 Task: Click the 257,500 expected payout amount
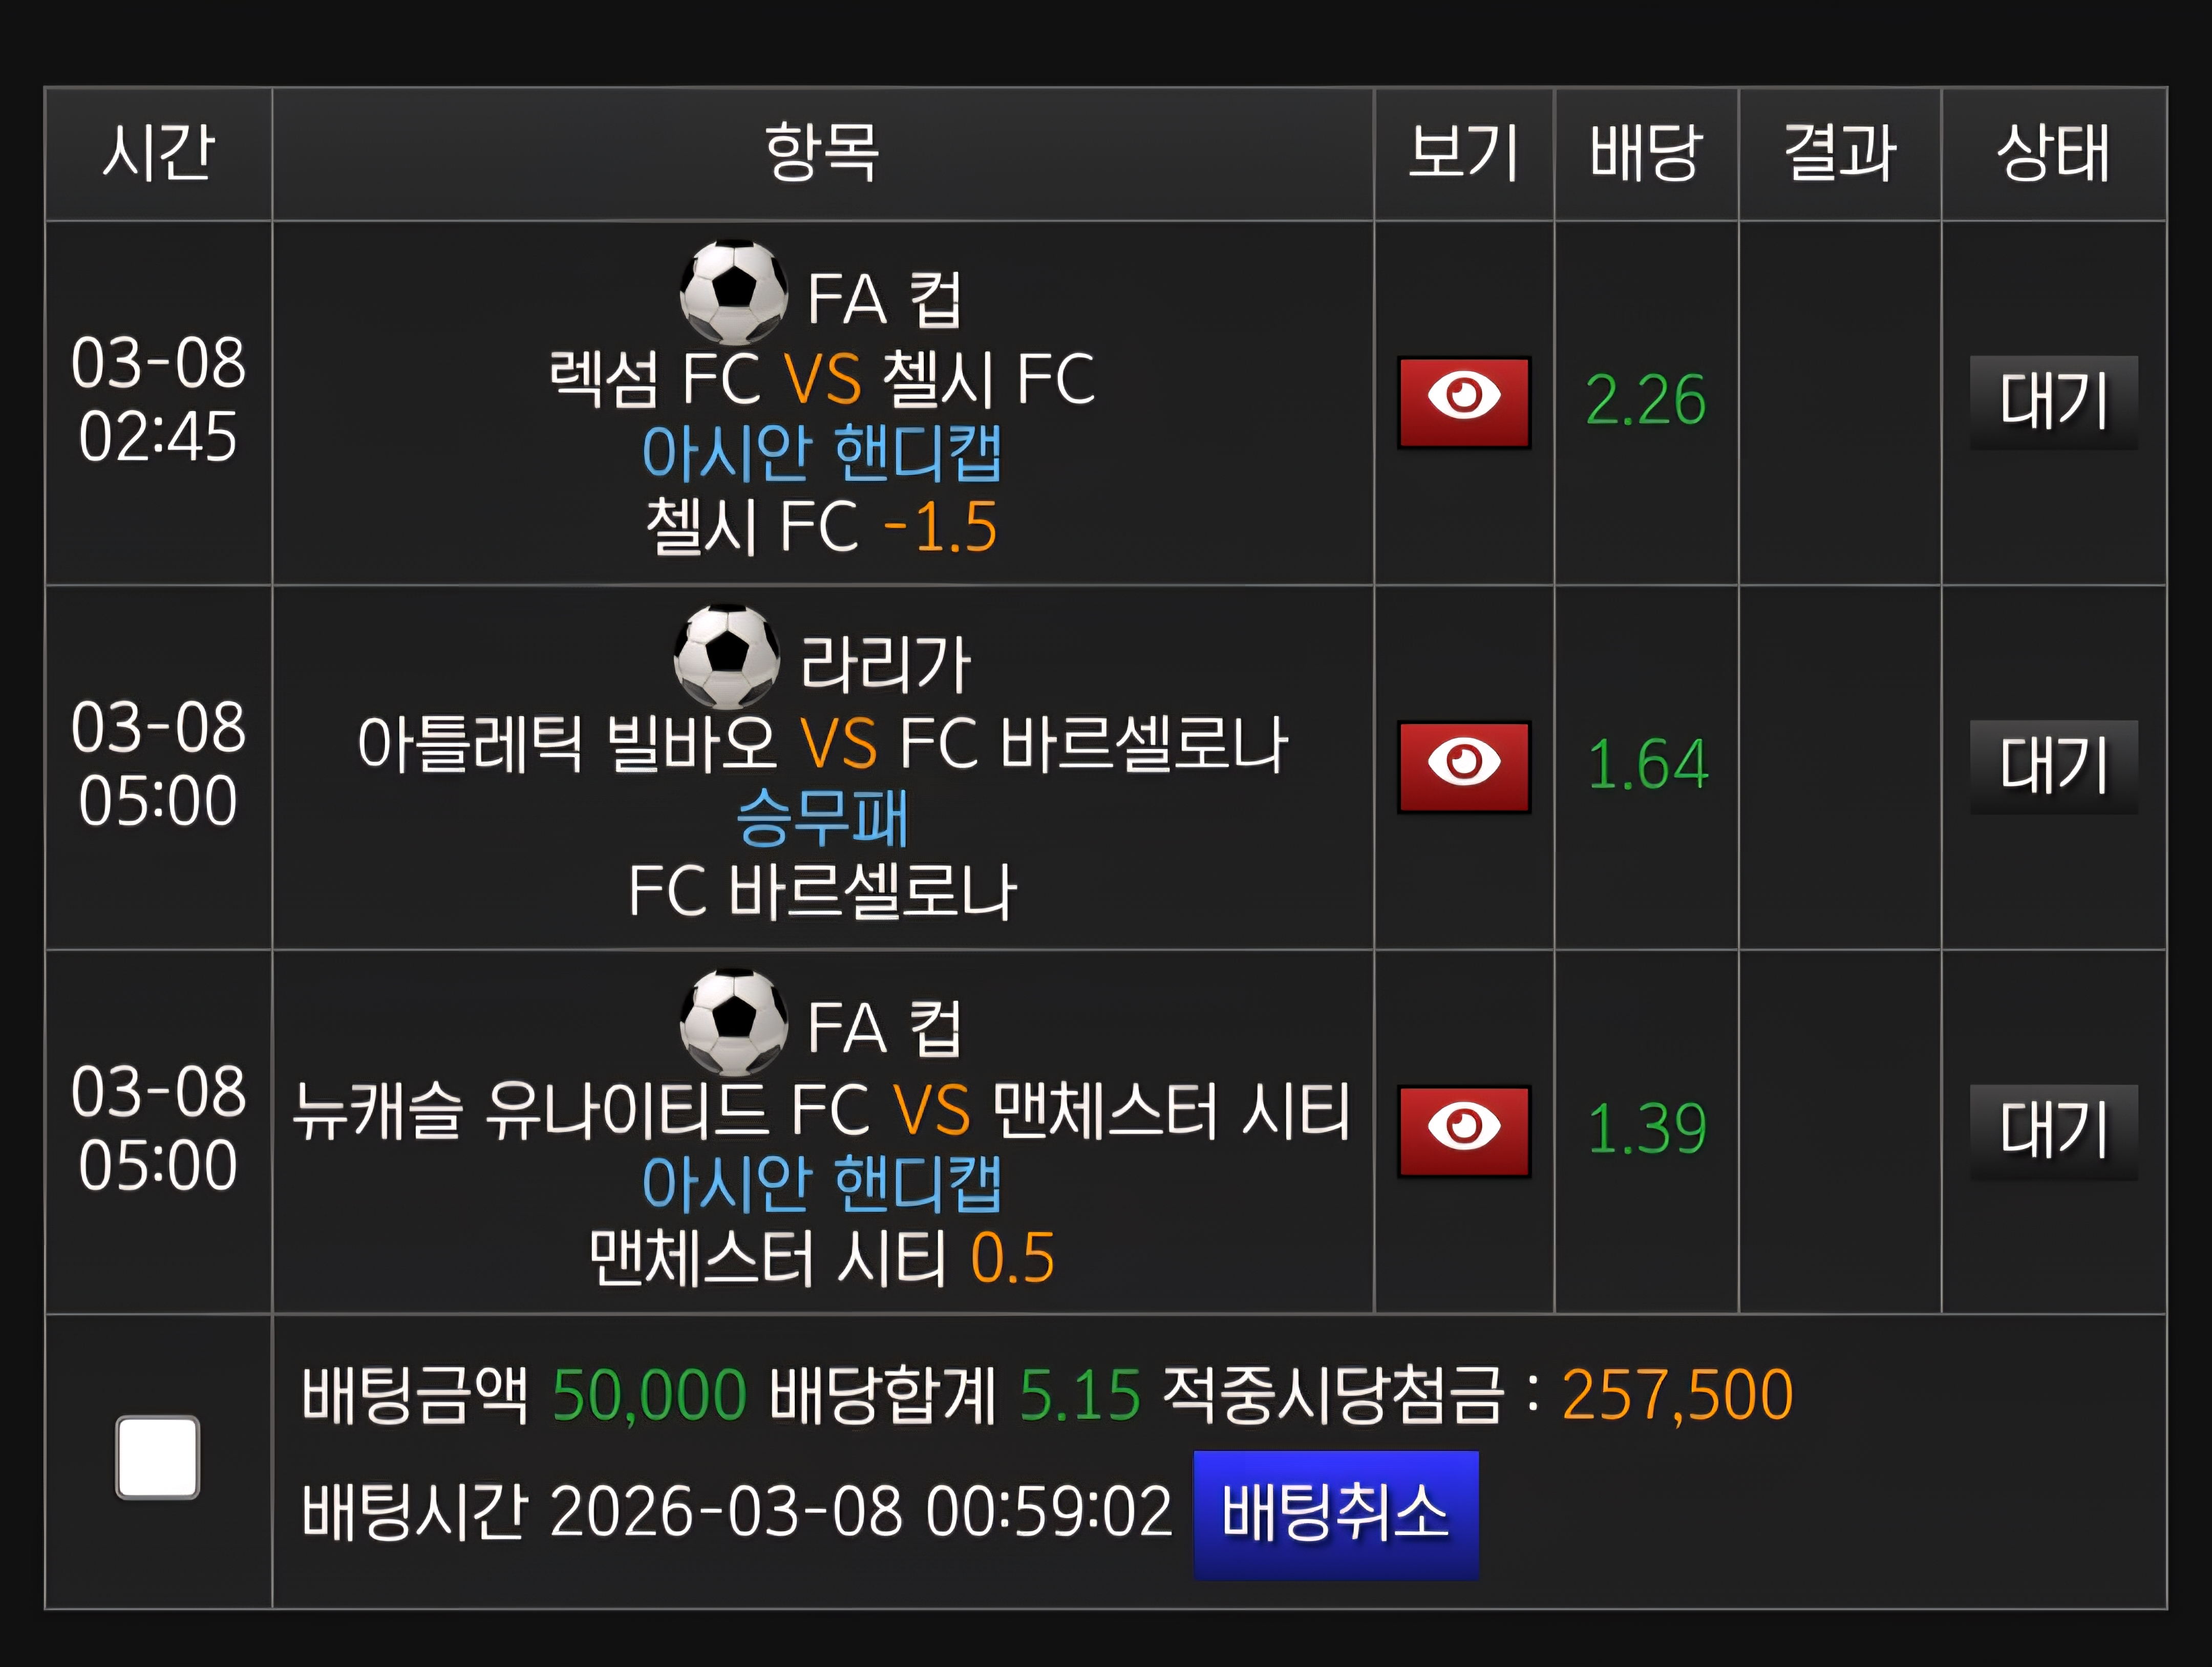[x=1677, y=1395]
